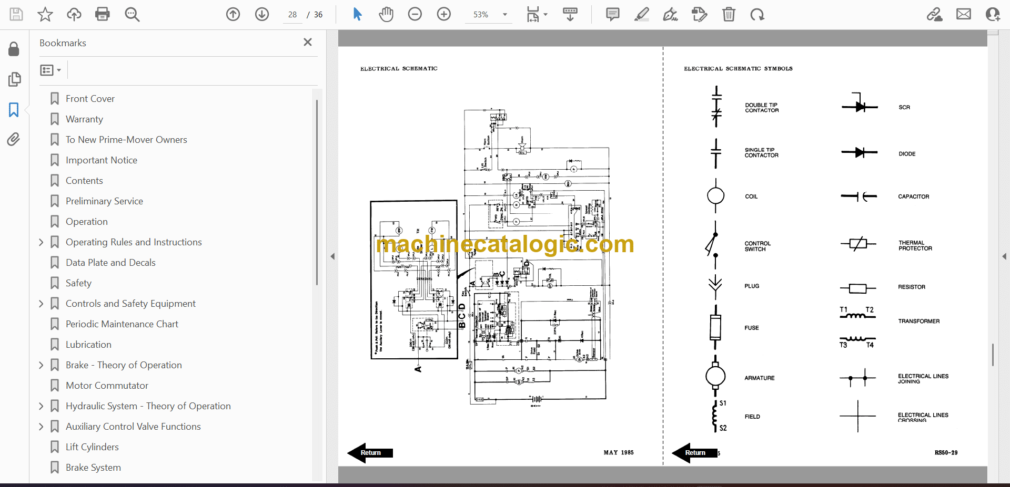Open the fit page options tool

coord(537,14)
